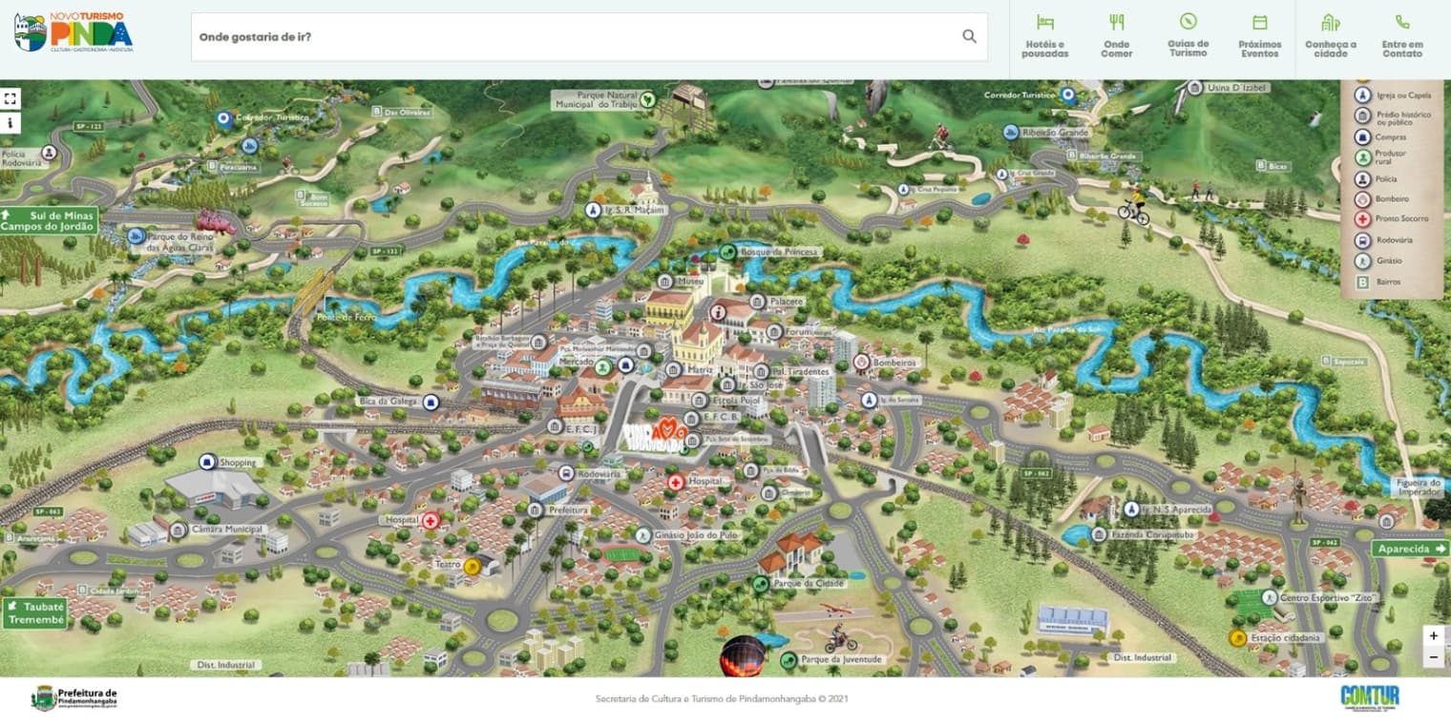Open Onde Comer section
1451x727 pixels.
pos(1116,36)
